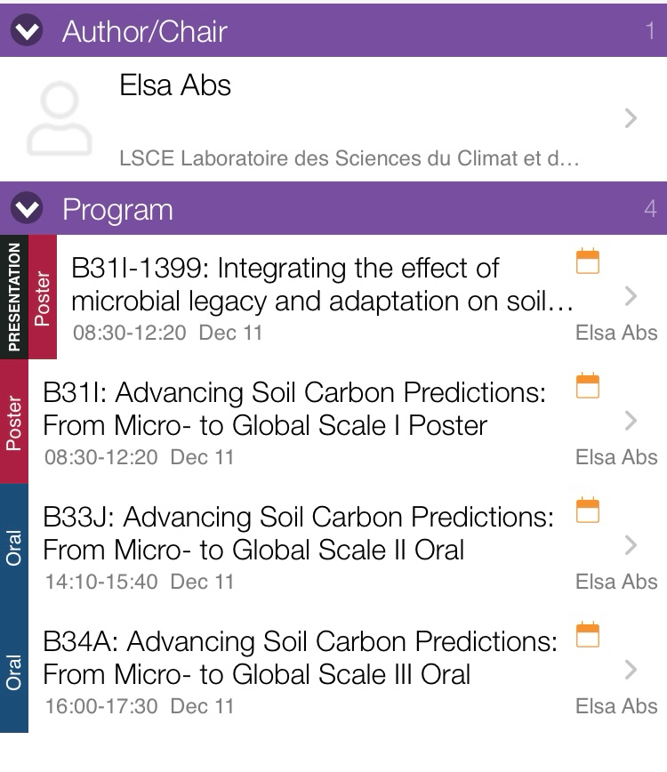Click chevron for B31I-1399 presentation
The height and width of the screenshot is (772, 667).
pyautogui.click(x=631, y=296)
